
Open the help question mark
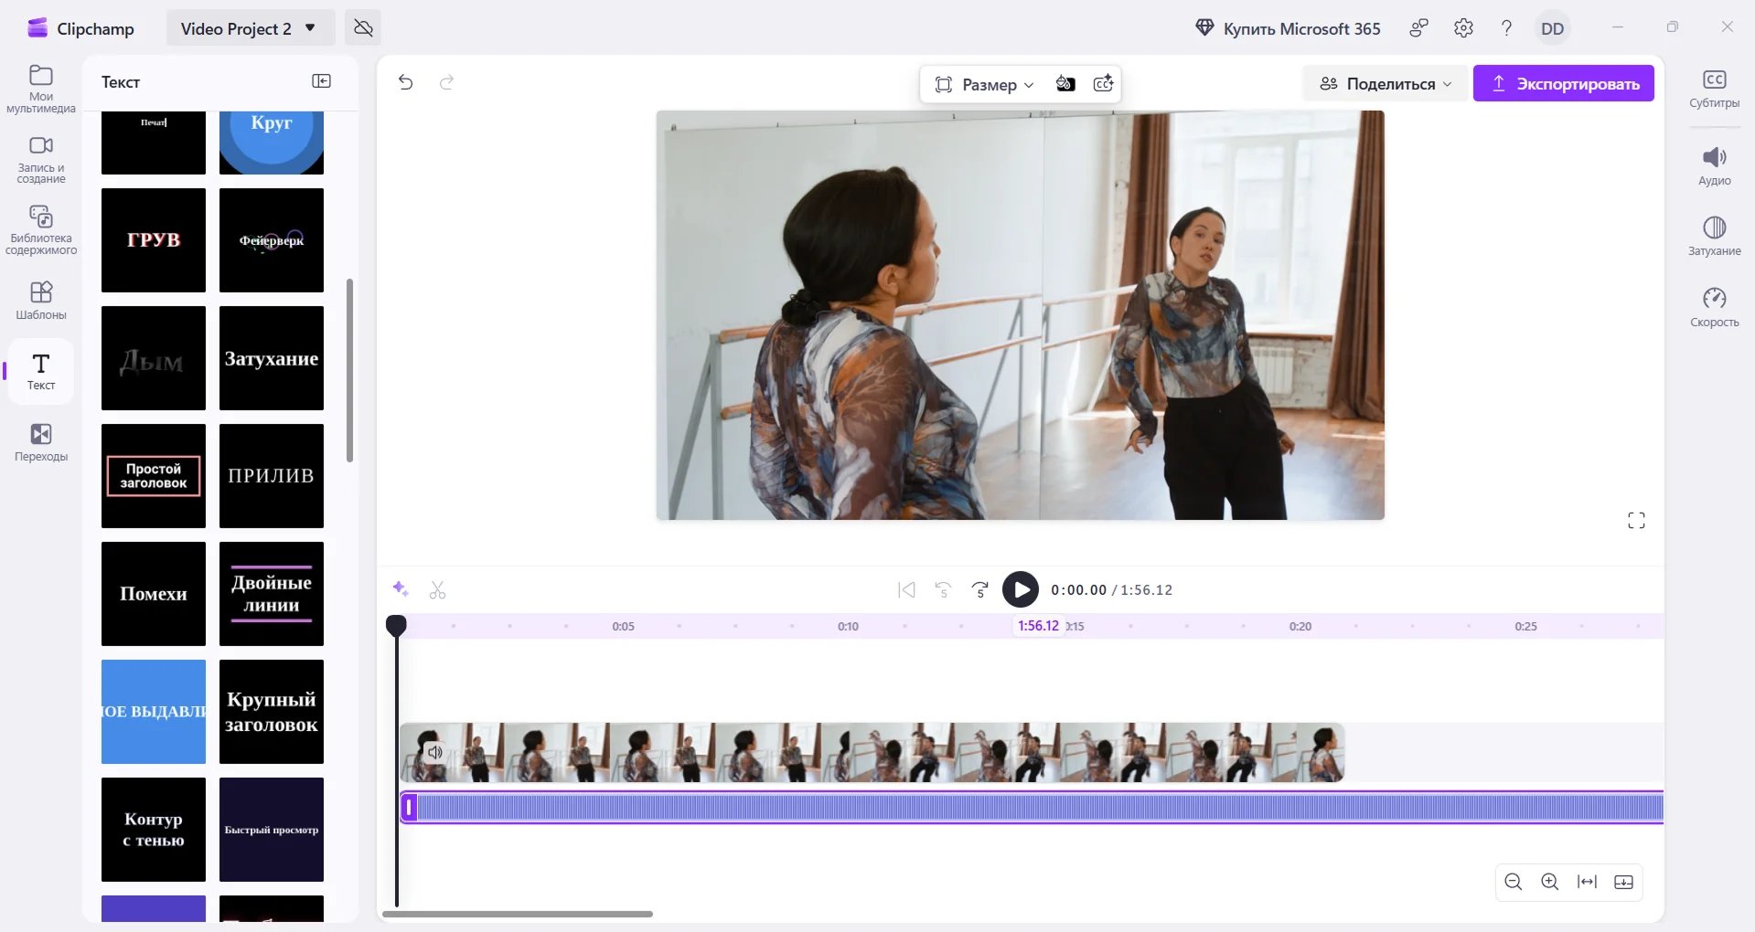[1506, 28]
